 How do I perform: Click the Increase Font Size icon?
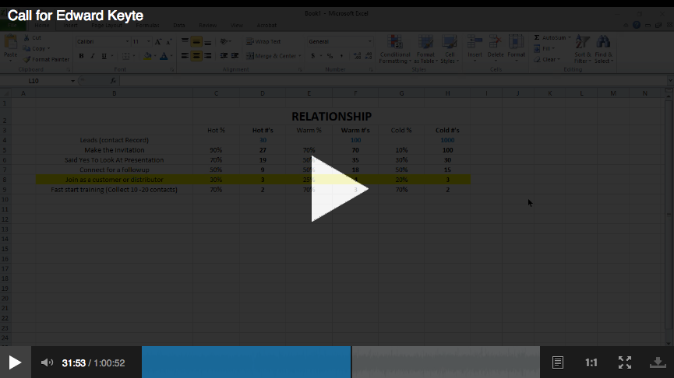tap(158, 42)
